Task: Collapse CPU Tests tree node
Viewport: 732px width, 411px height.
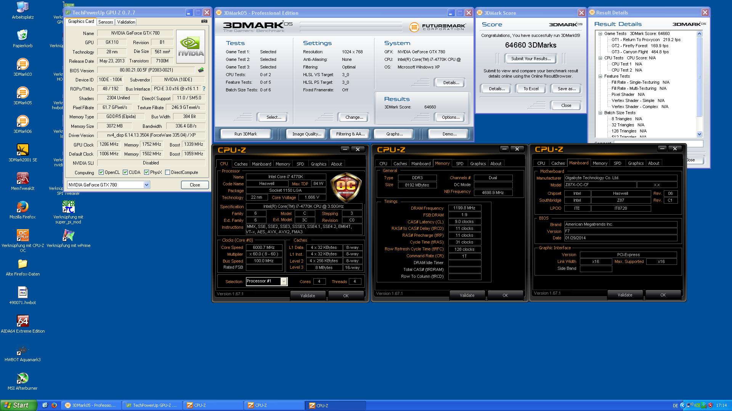Action: [600, 58]
